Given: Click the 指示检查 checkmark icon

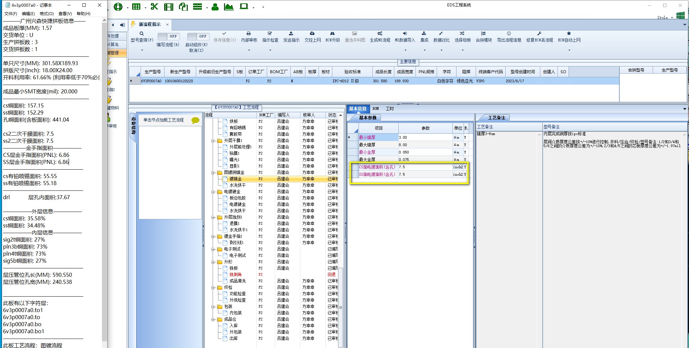Looking at the screenshot, I should coord(270,34).
